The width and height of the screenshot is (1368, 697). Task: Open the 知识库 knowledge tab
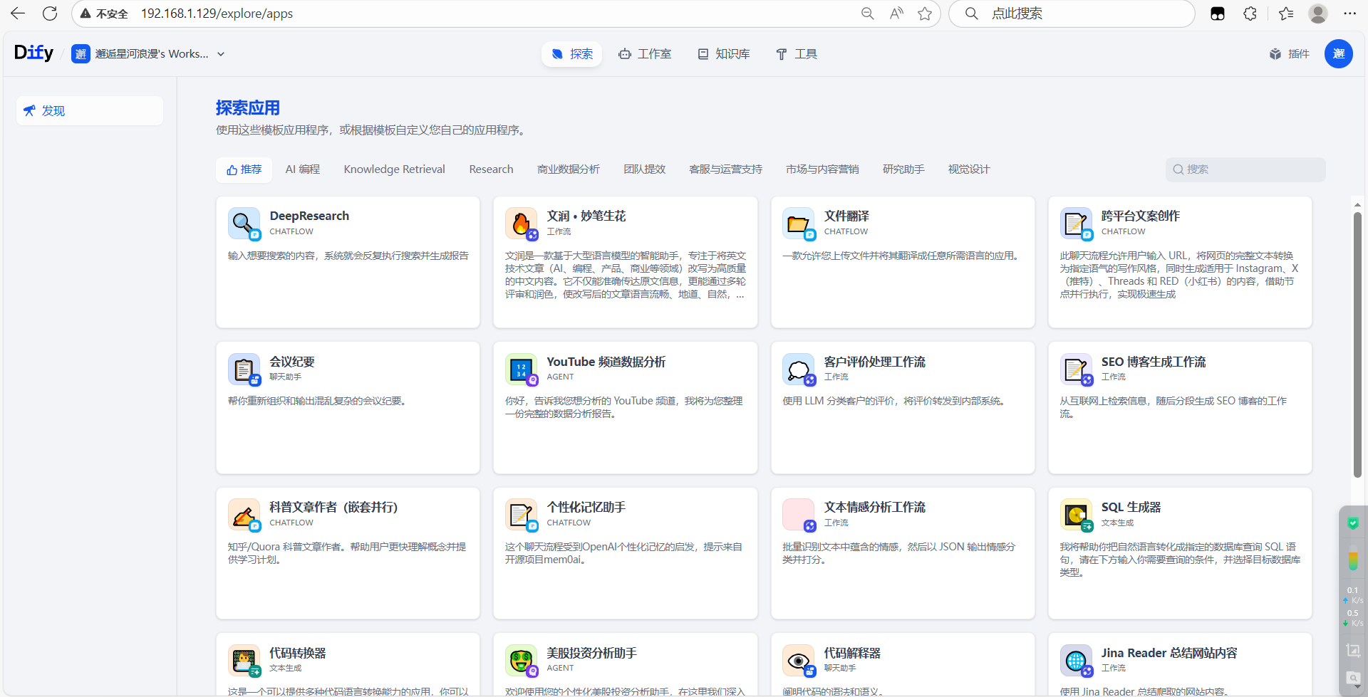click(x=723, y=54)
